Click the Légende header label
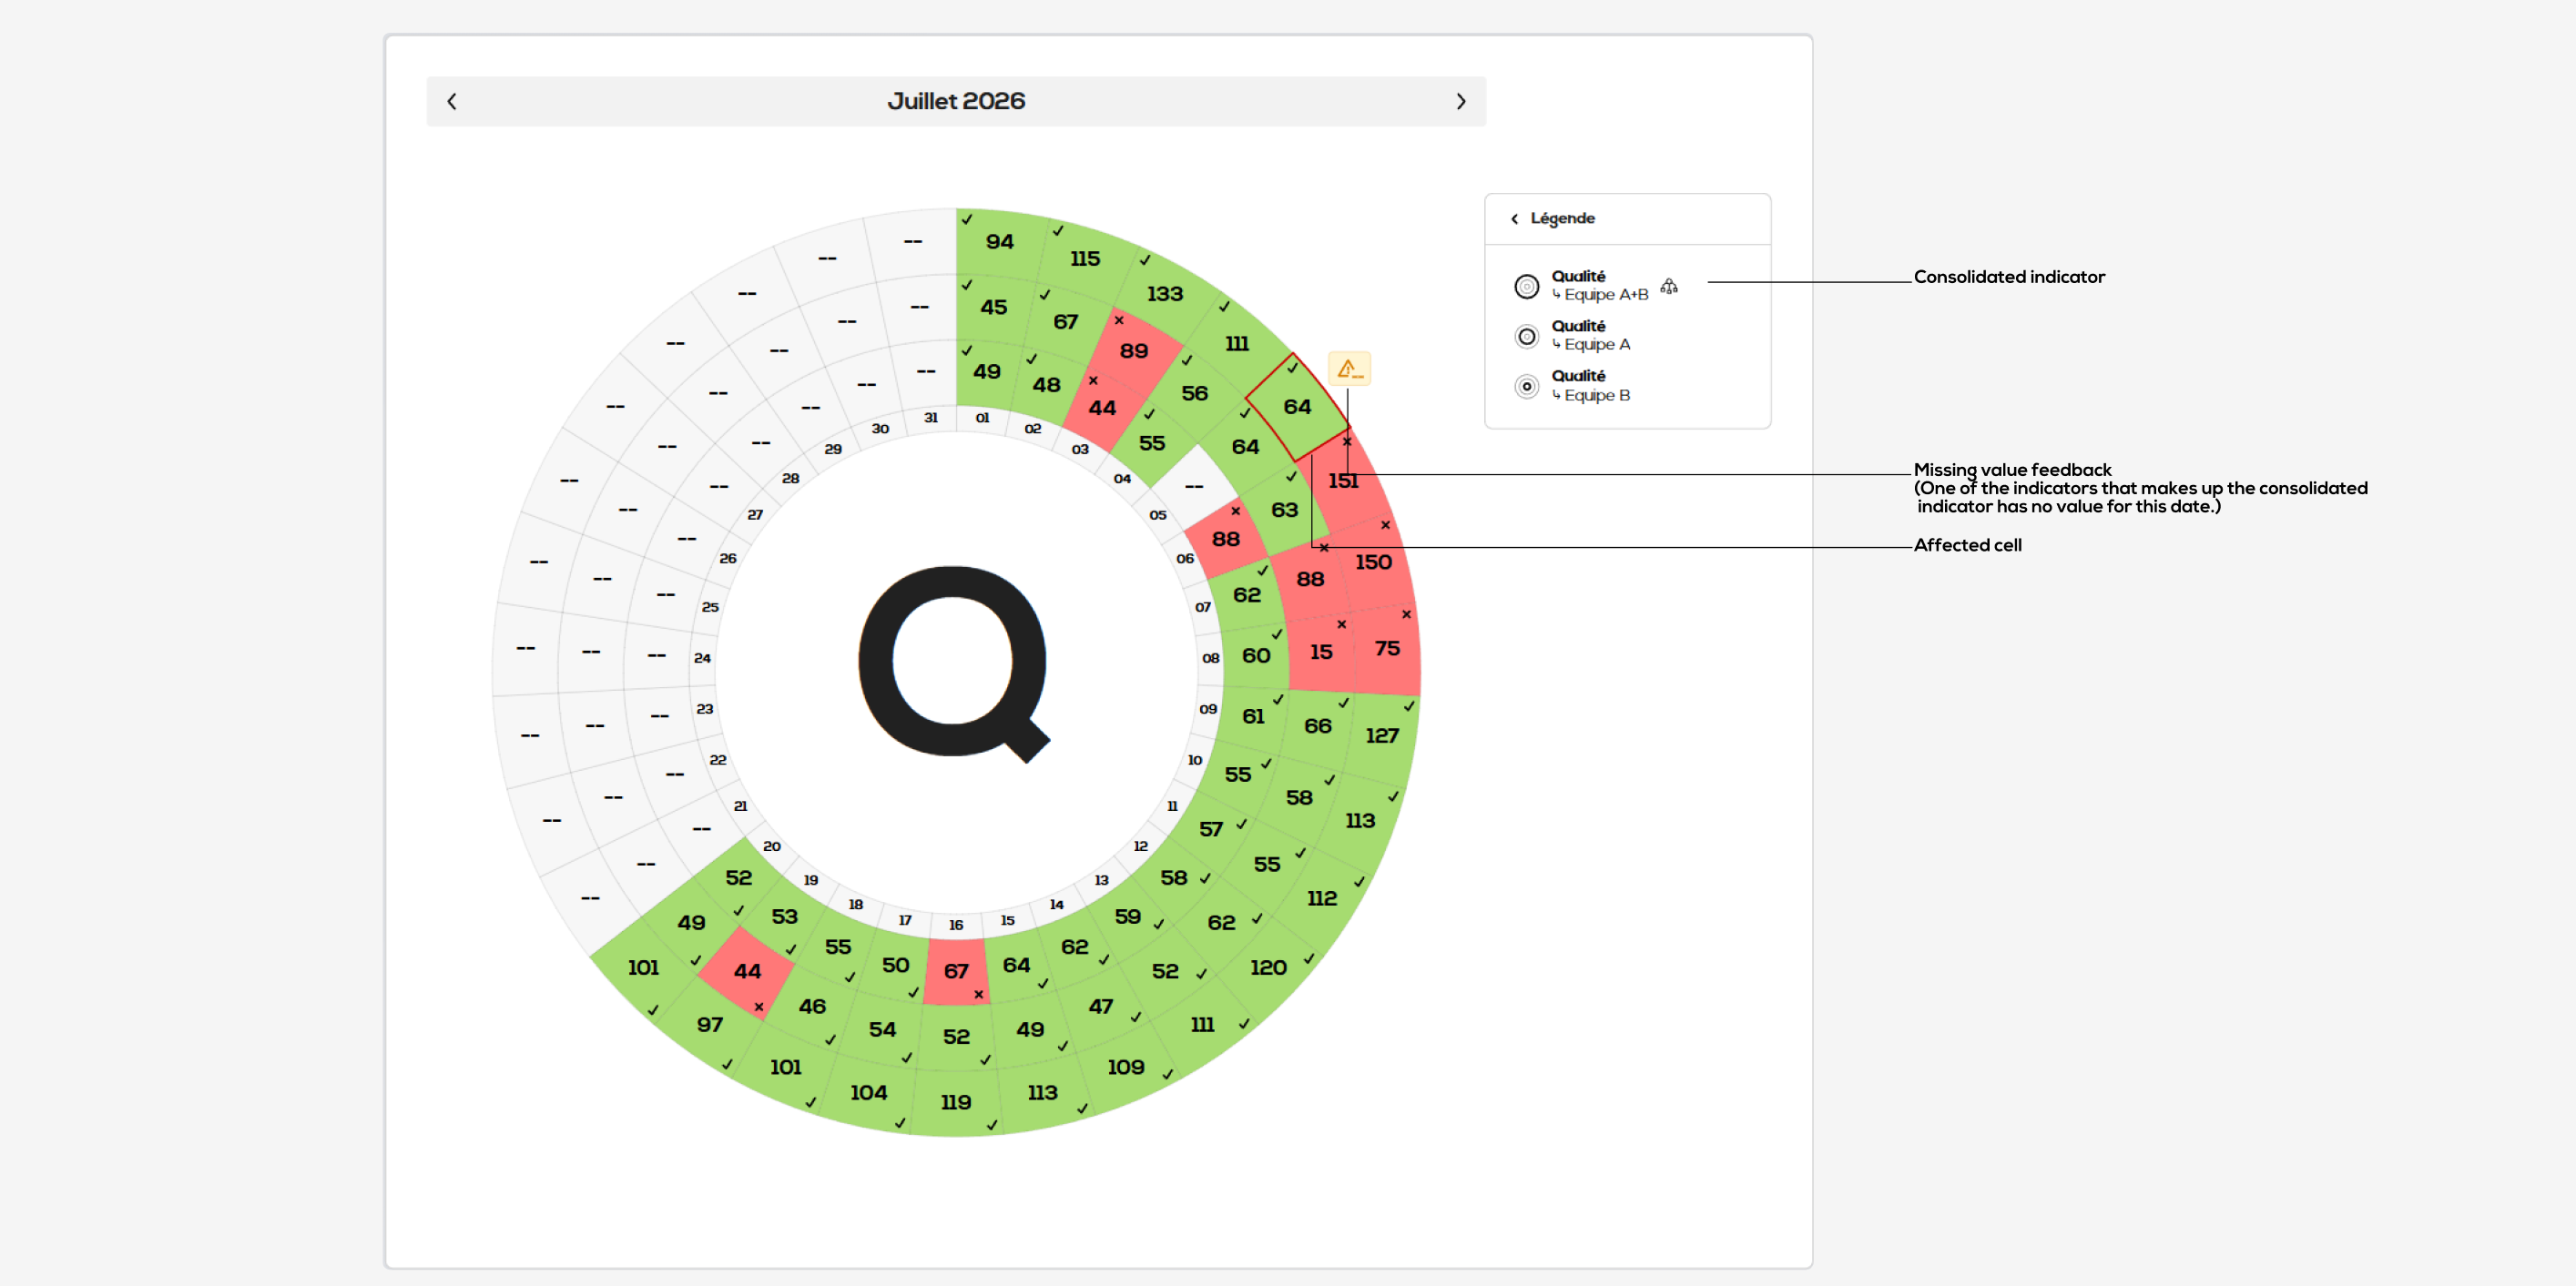 click(1562, 218)
